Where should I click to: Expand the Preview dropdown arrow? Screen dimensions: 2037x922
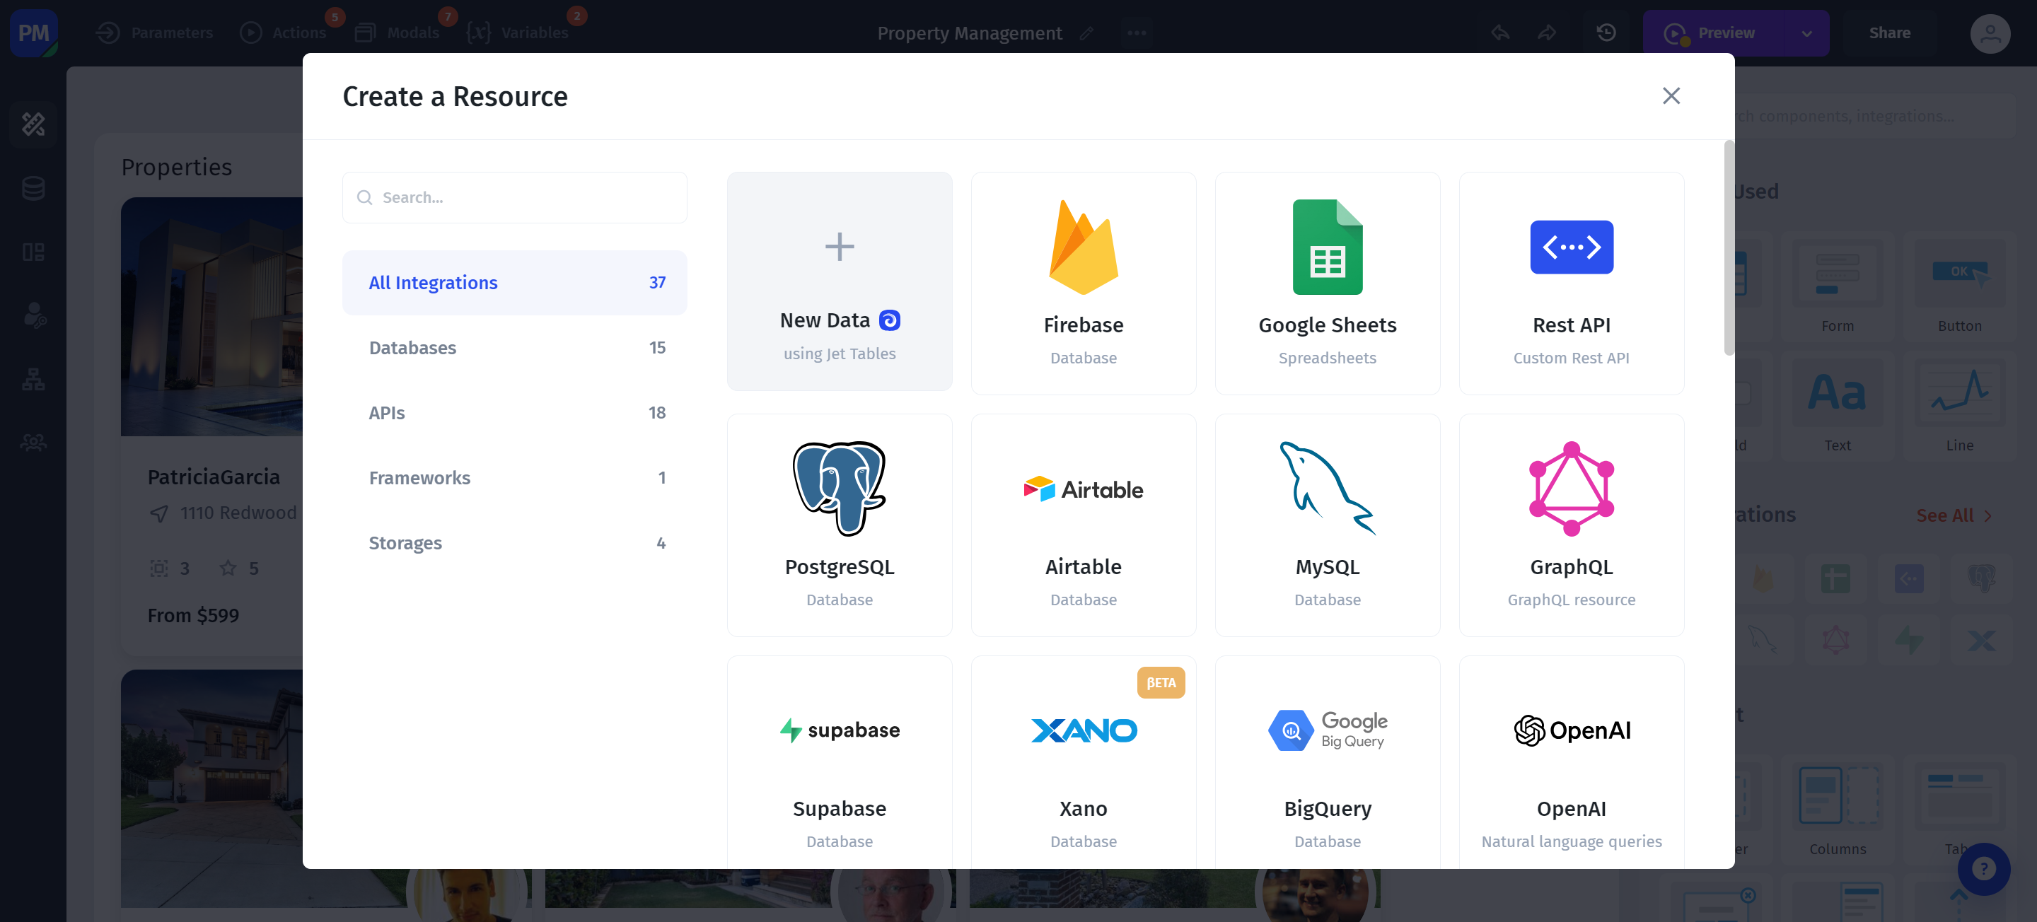(x=1806, y=33)
